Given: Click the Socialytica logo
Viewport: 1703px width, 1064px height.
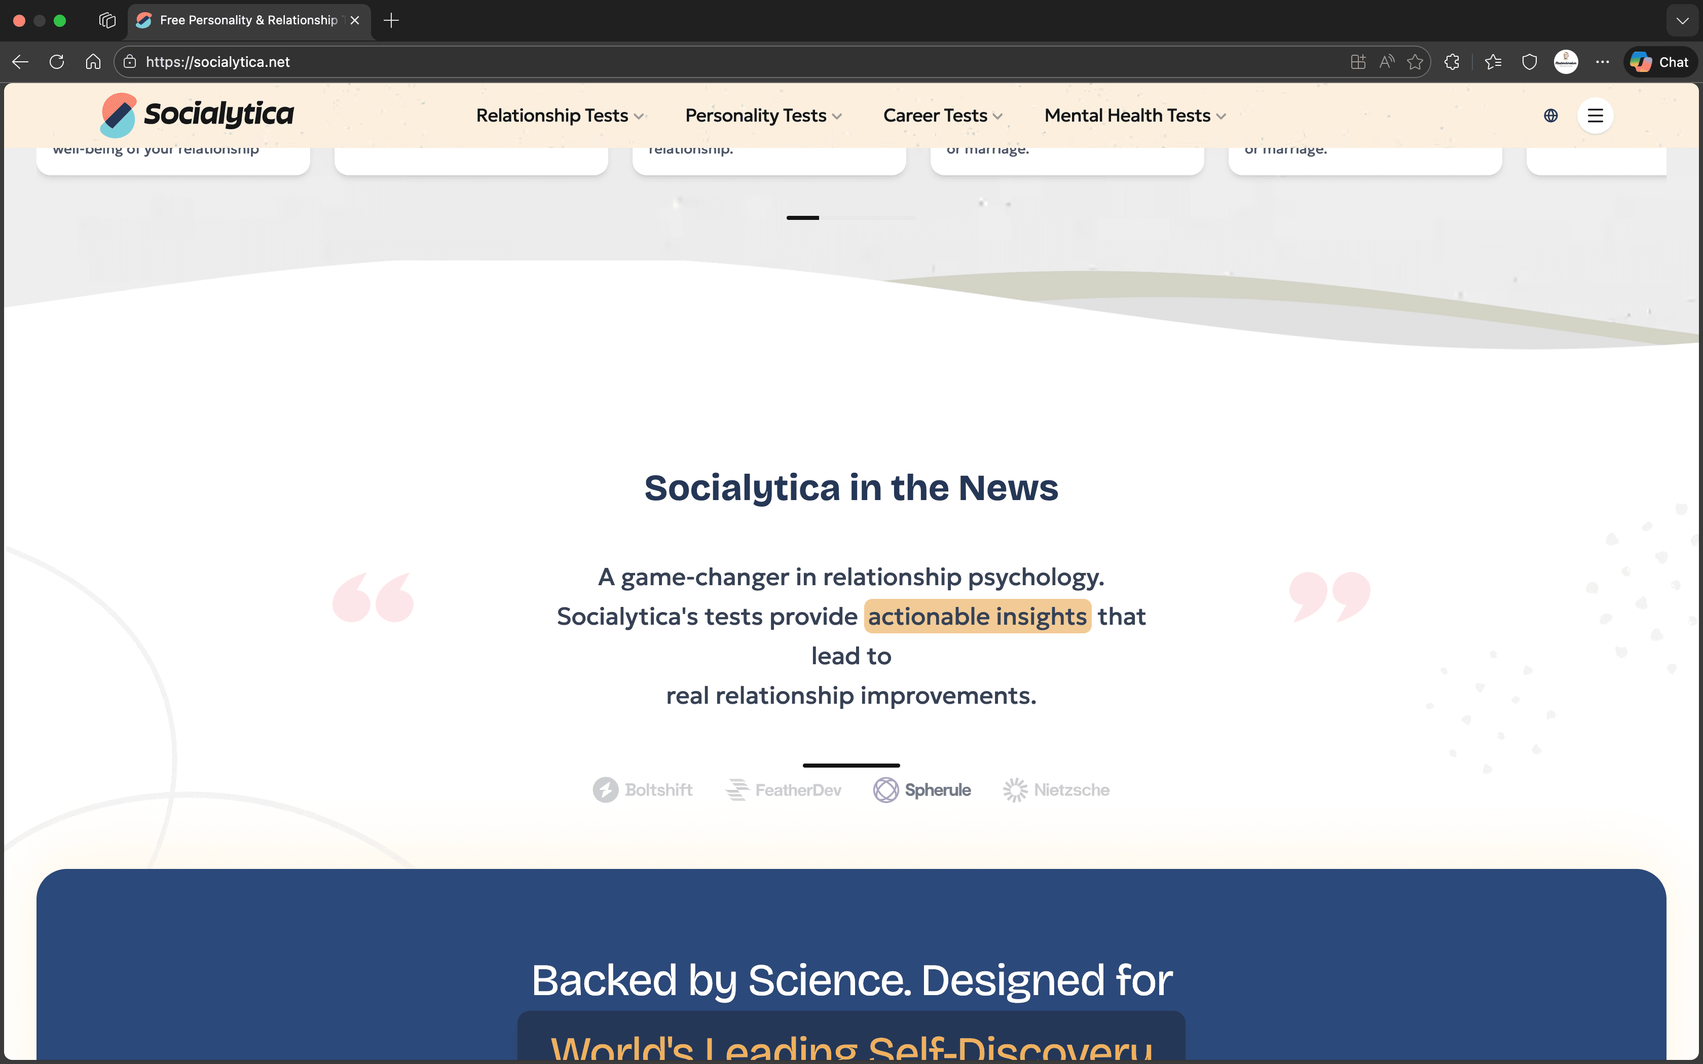Looking at the screenshot, I should point(197,115).
